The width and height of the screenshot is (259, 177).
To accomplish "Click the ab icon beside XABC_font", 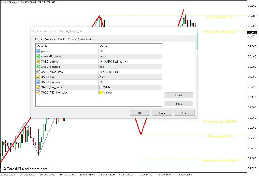I will pos(38,77).
